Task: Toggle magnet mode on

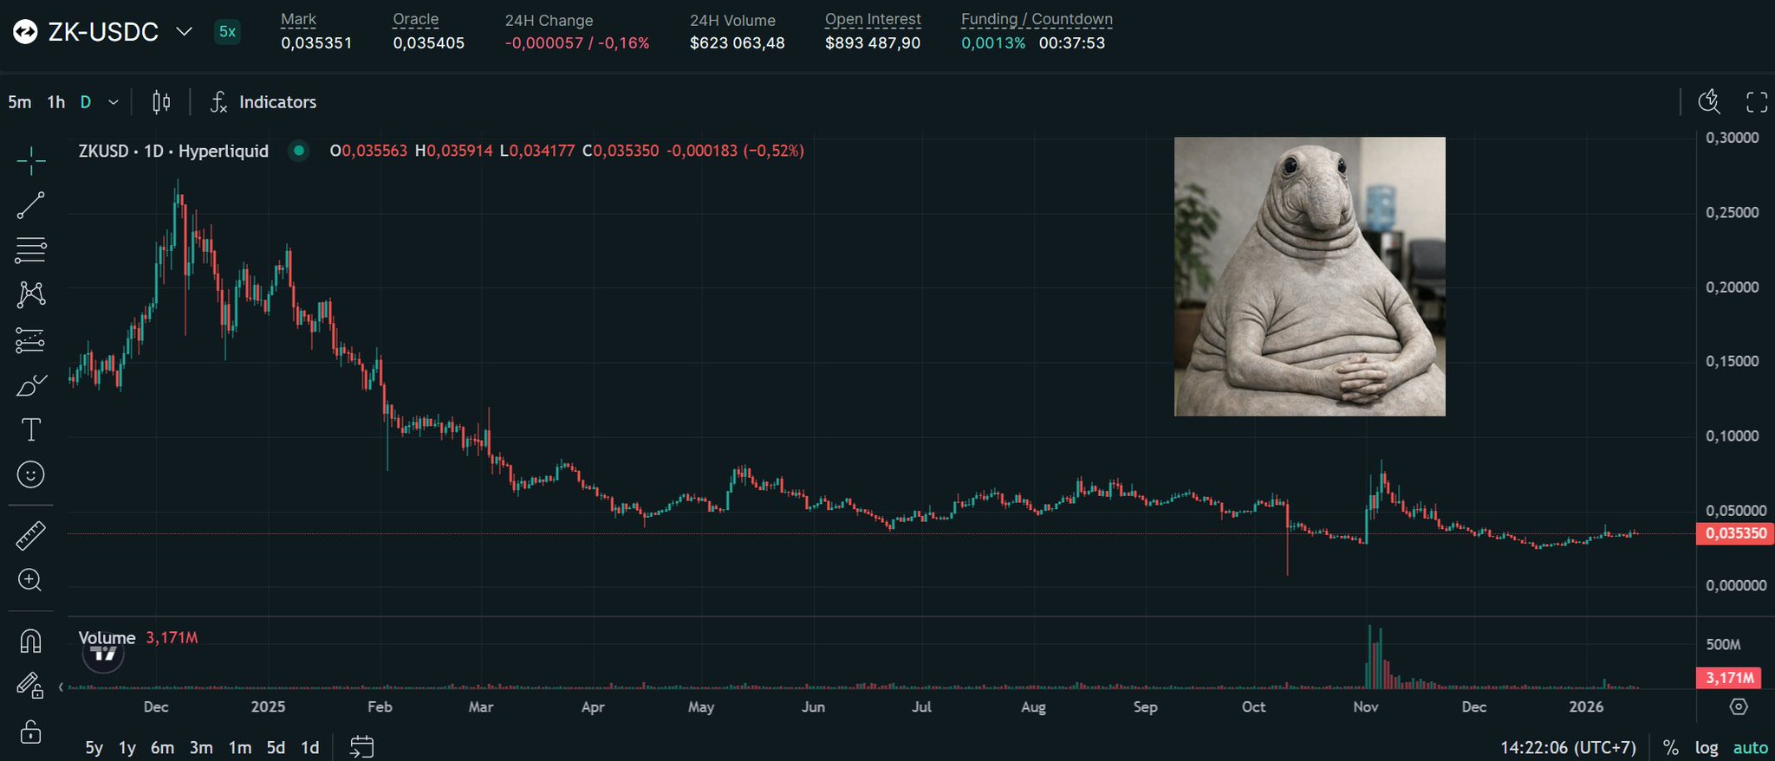Action: click(x=31, y=642)
